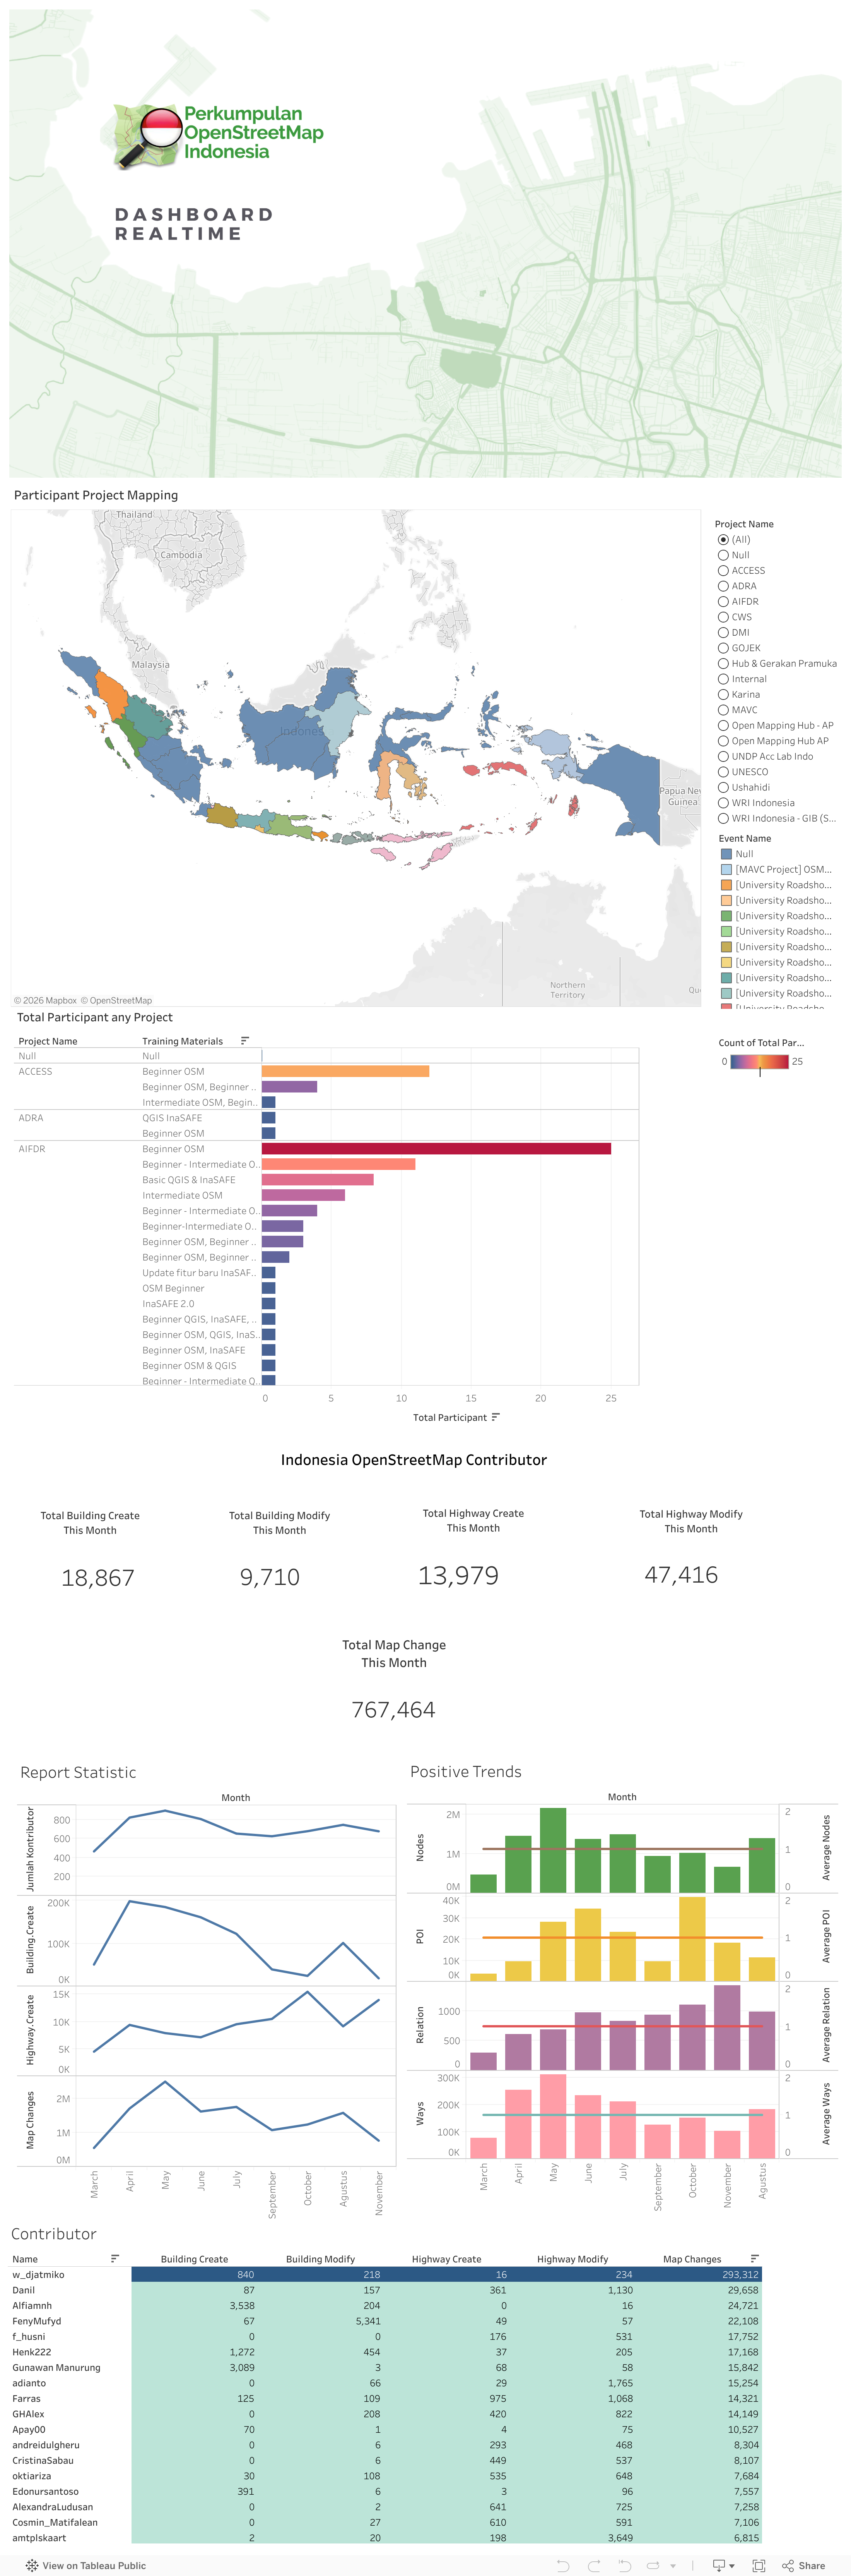Click the undo icon in Tableau toolbar
The image size is (851, 2576).
point(563,2565)
